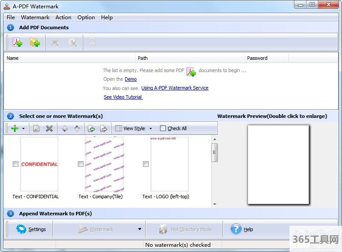Expand the add watermark dropdown arrow
The image size is (342, 252).
coord(23,128)
